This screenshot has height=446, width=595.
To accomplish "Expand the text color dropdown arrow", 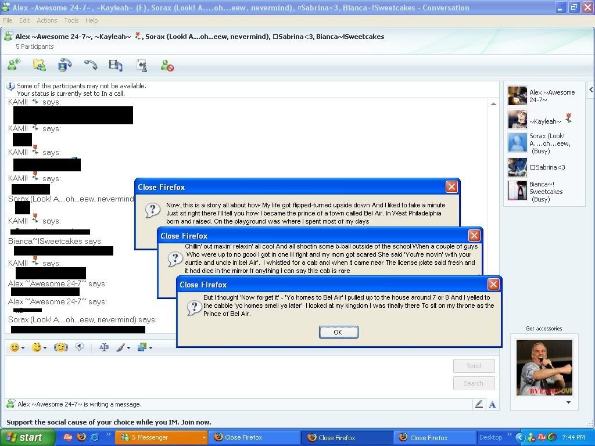I will click(x=128, y=348).
